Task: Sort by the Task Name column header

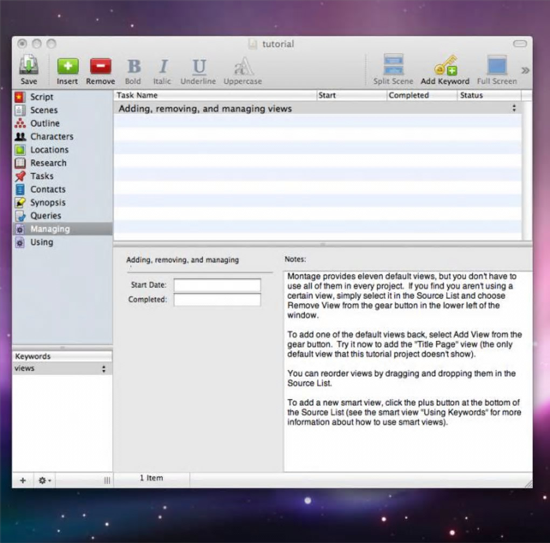Action: click(x=216, y=95)
